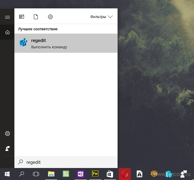The height and width of the screenshot is (180, 194).
Task: Click the Лучшее соответствие heading
Action: click(x=38, y=29)
